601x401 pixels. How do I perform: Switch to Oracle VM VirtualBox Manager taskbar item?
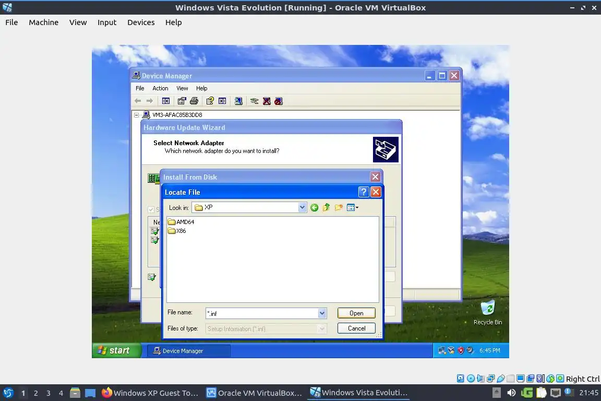(255, 393)
